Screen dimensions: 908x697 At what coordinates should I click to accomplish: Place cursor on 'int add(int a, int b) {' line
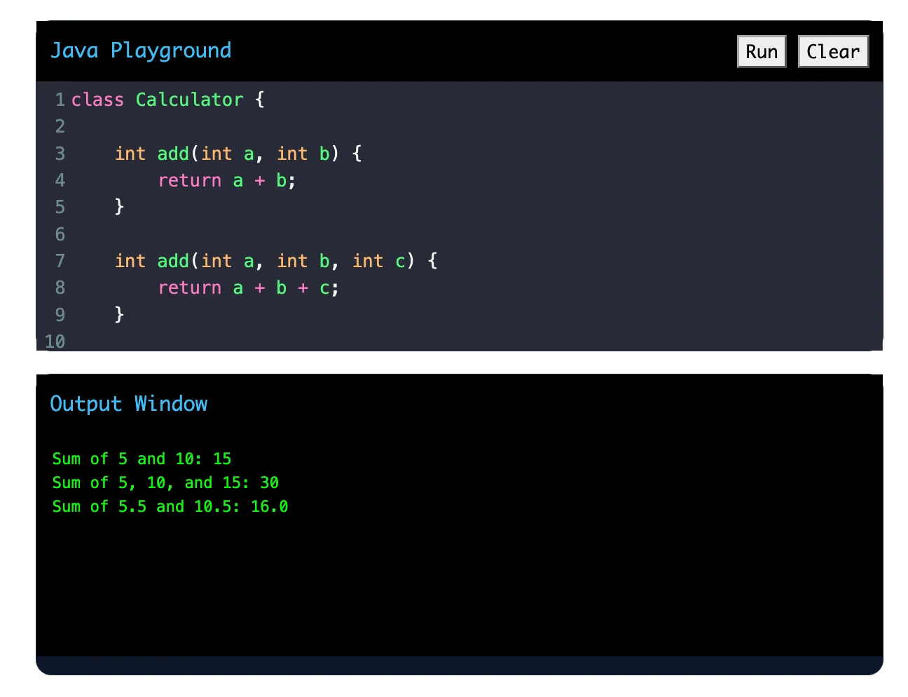238,154
